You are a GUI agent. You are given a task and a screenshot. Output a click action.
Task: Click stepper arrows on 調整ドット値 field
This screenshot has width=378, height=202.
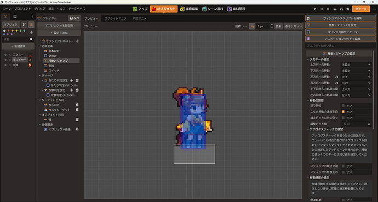click(369, 124)
